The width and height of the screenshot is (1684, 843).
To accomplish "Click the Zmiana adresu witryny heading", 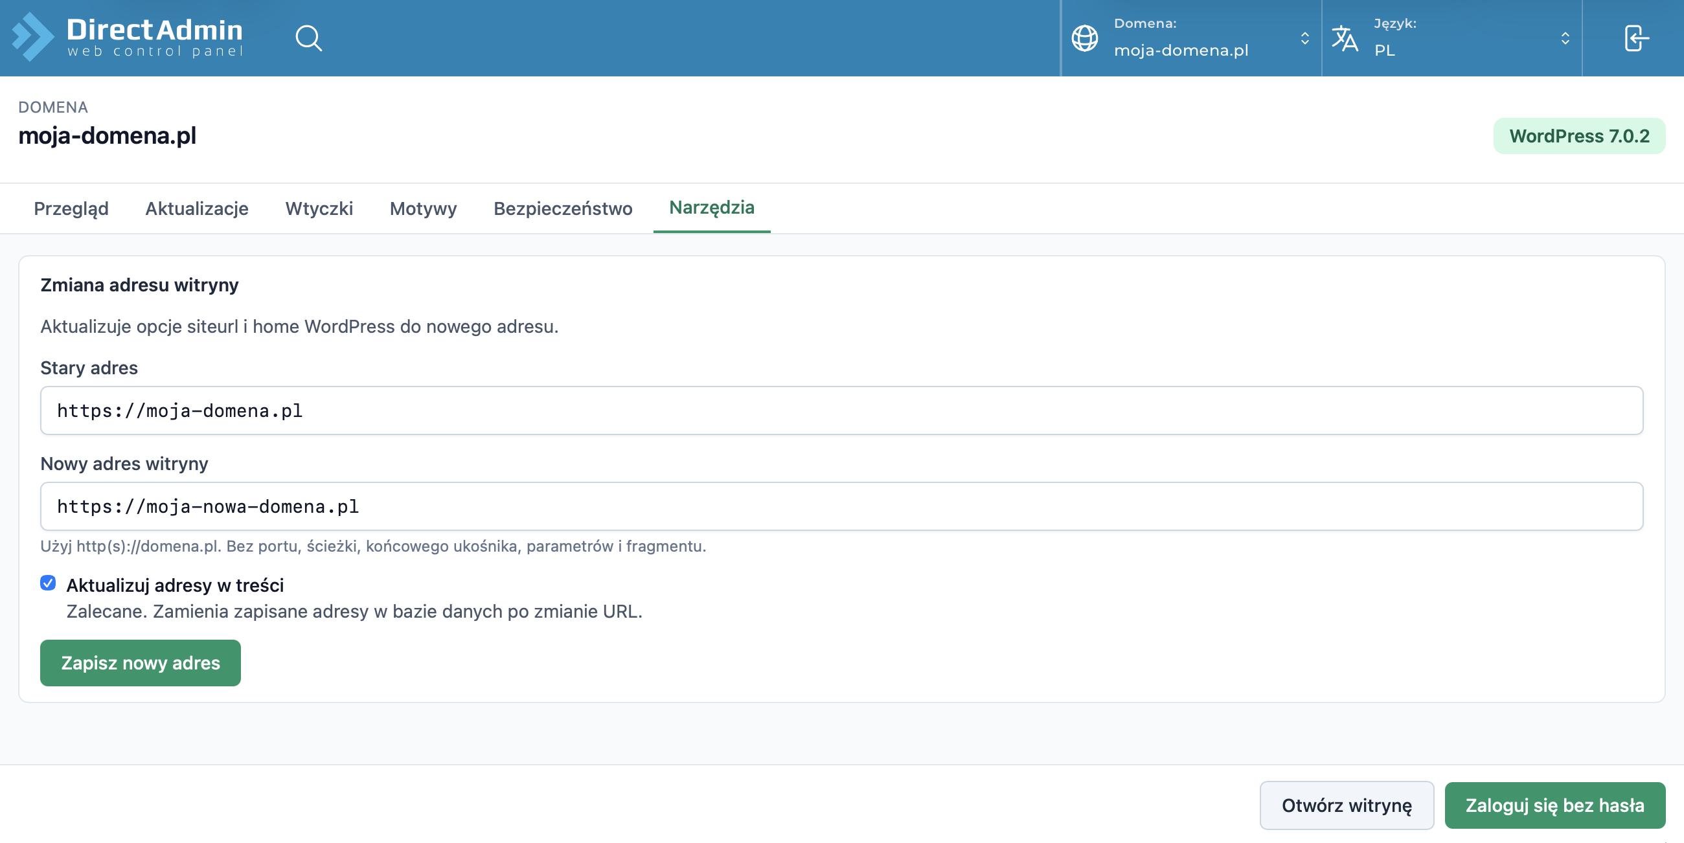I will [x=139, y=285].
